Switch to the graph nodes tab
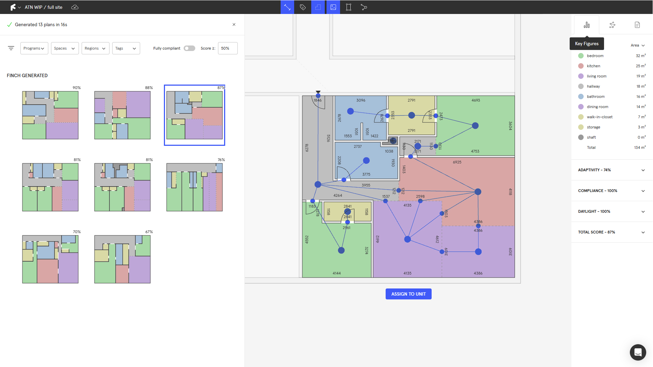 click(612, 25)
